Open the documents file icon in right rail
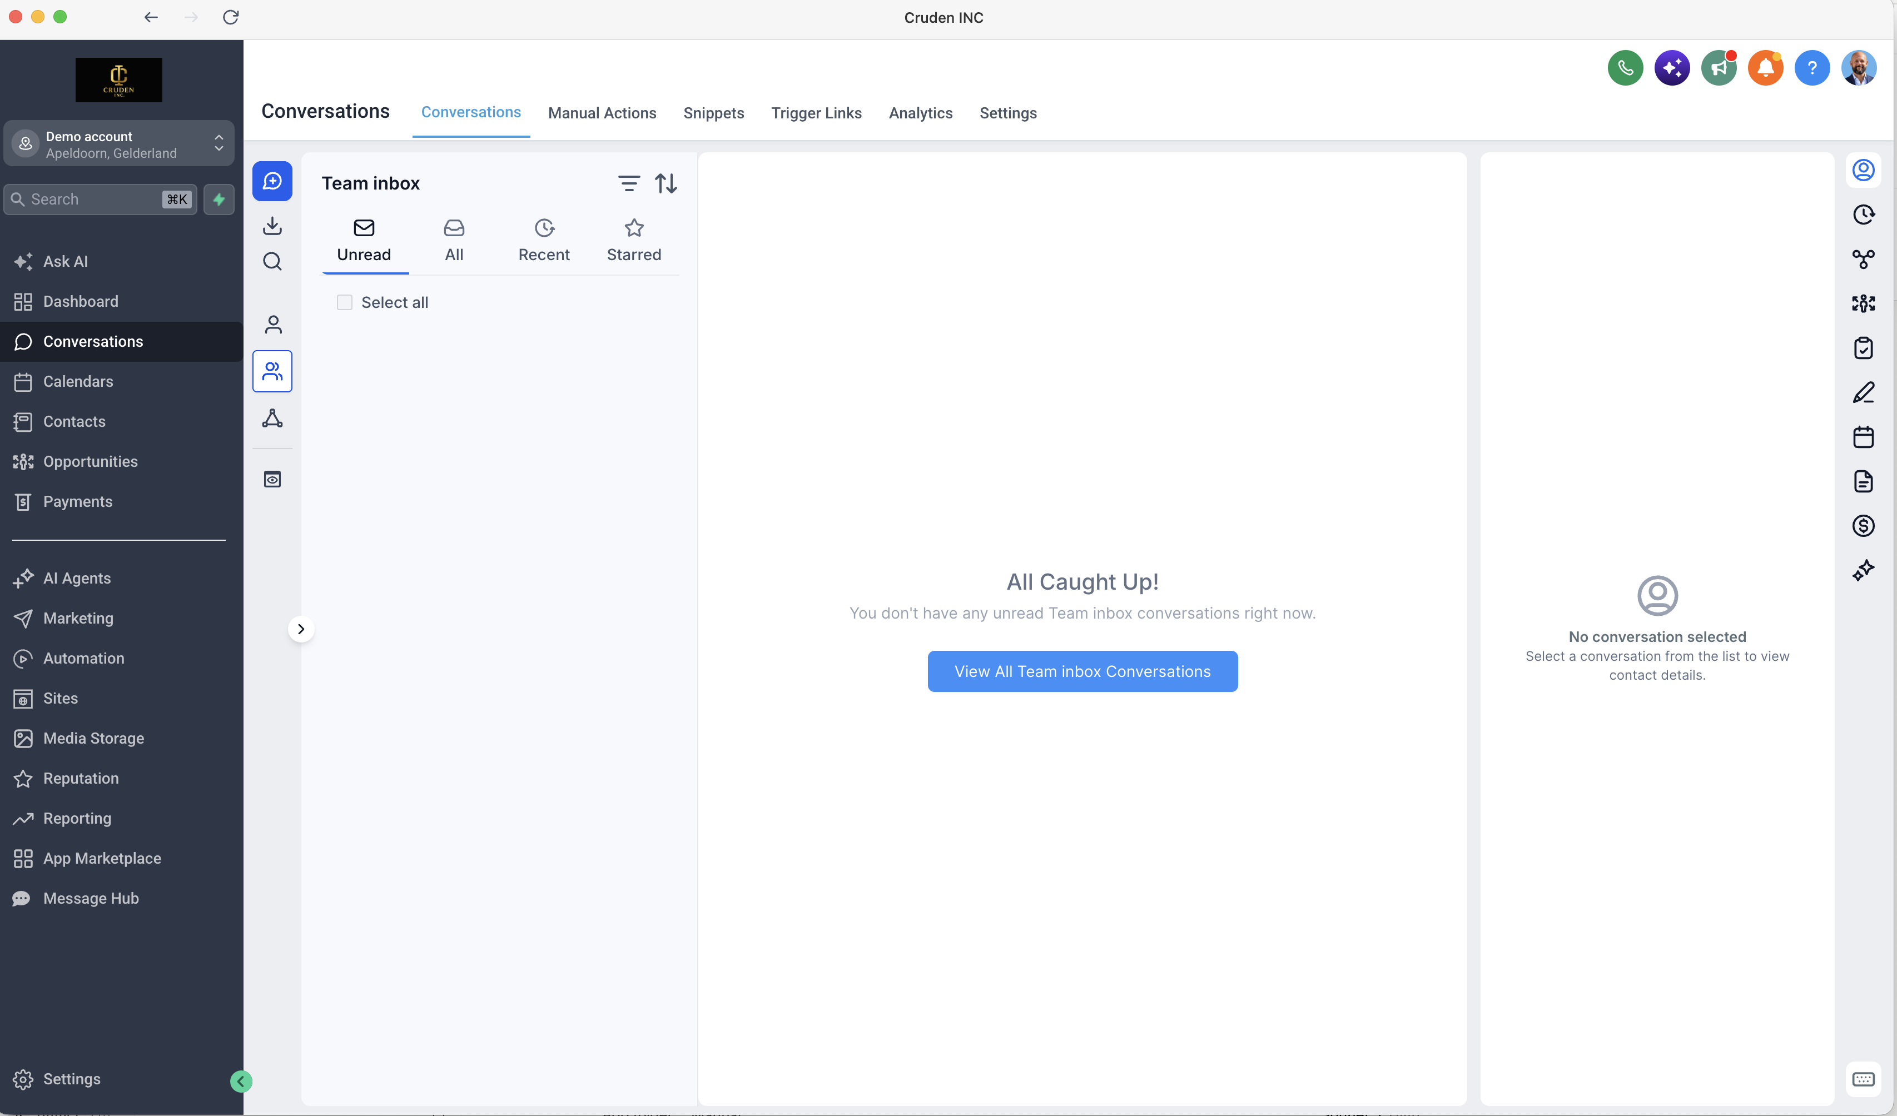 pos(1863,481)
